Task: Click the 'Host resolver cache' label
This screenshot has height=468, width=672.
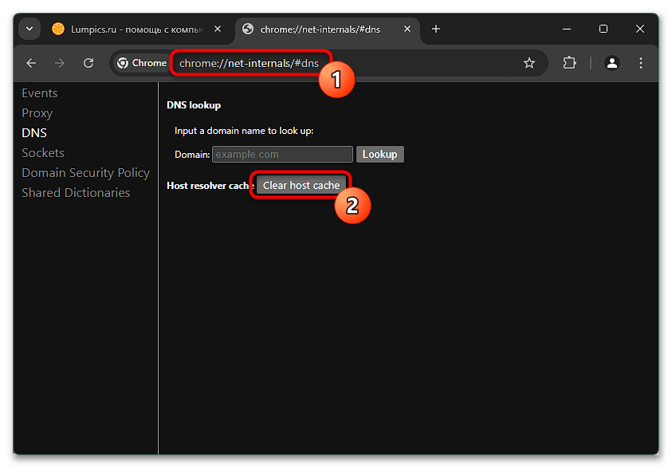Action: point(210,186)
